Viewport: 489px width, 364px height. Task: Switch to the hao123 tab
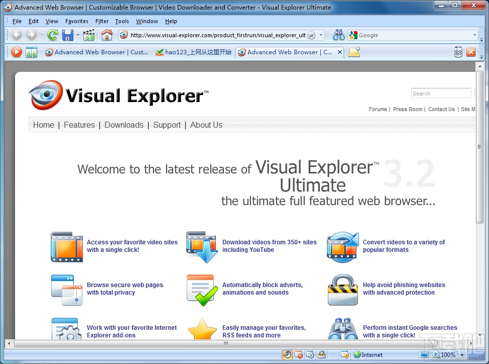(x=193, y=52)
